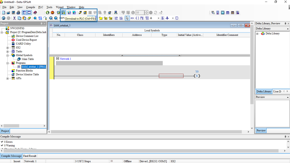The width and height of the screenshot is (290, 163).
Task: Click the Online Mode network icon
Action: tap(116, 12)
